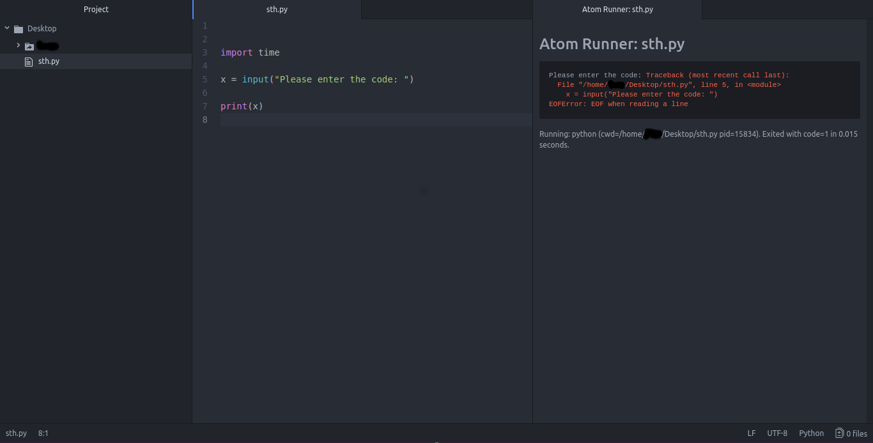Select the Project panel tab
Screen dimensions: 873x443
point(96,10)
